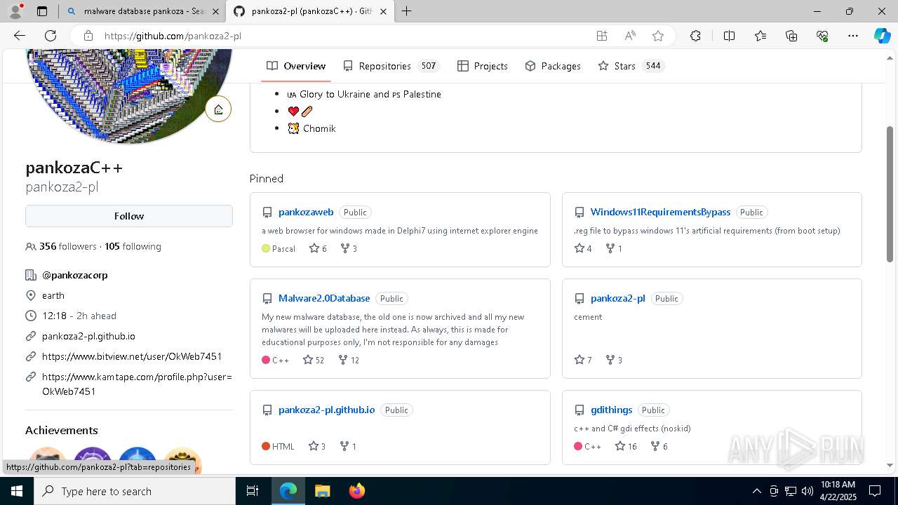Open gdithings repository
Image resolution: width=898 pixels, height=505 pixels.
click(x=611, y=410)
